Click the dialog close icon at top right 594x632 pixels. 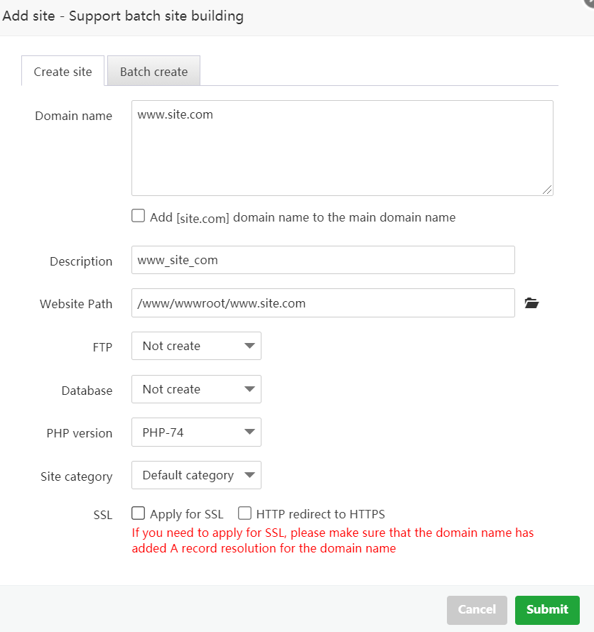(589, 3)
